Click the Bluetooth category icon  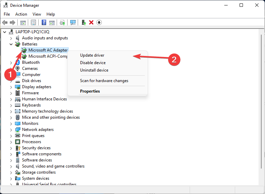click(18, 62)
